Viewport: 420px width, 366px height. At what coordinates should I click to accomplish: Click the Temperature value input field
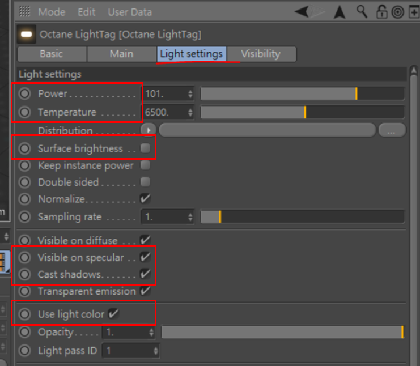point(167,112)
